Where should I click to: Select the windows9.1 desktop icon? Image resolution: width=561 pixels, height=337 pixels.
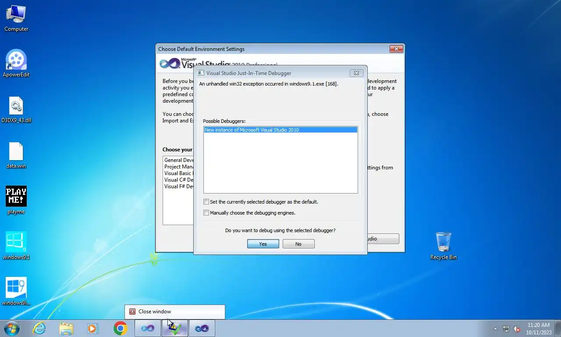click(x=16, y=246)
